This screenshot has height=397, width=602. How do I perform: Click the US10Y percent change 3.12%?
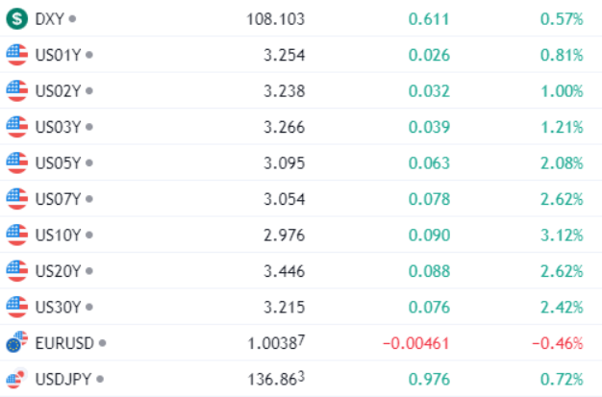pos(562,235)
